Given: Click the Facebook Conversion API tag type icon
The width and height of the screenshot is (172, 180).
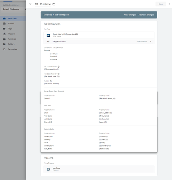Looking at the screenshot, I should [48, 35].
